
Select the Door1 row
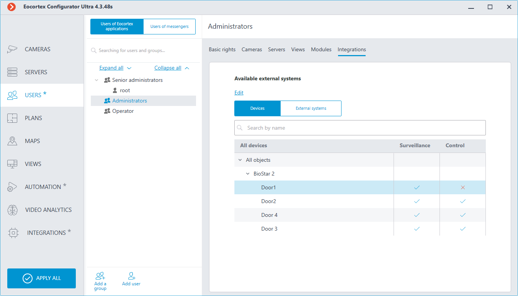click(x=360, y=187)
